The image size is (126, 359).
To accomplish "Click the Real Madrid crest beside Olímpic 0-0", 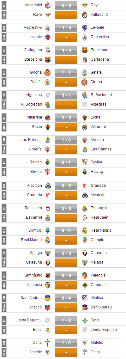I will (85, 231).
